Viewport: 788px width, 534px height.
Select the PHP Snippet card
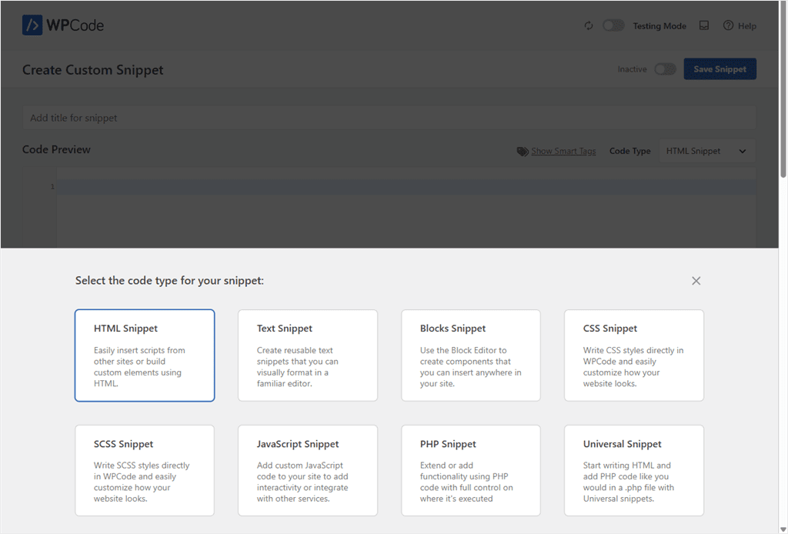click(x=471, y=471)
